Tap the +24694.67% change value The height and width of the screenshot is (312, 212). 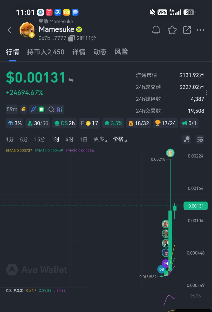tap(25, 93)
